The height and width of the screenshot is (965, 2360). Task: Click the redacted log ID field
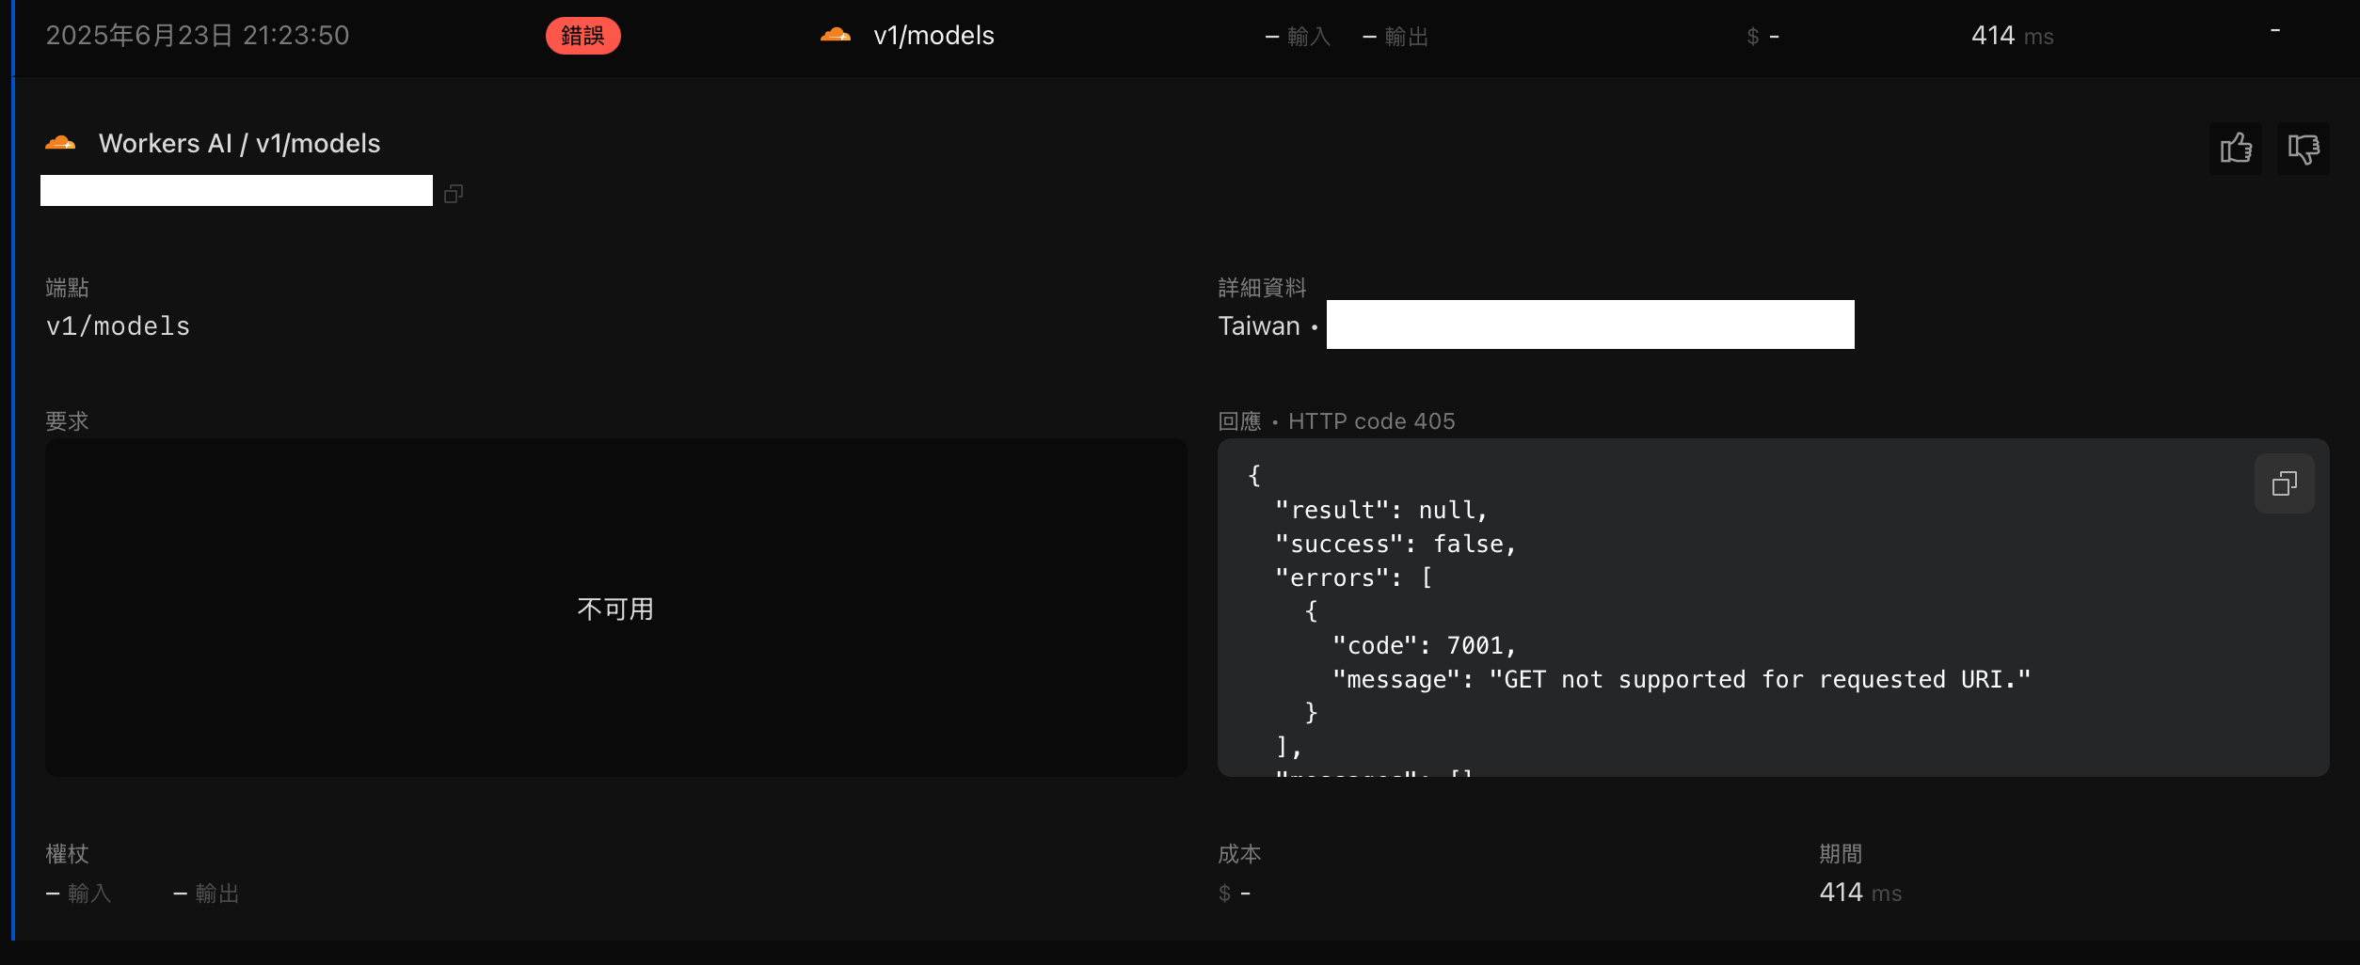point(236,191)
